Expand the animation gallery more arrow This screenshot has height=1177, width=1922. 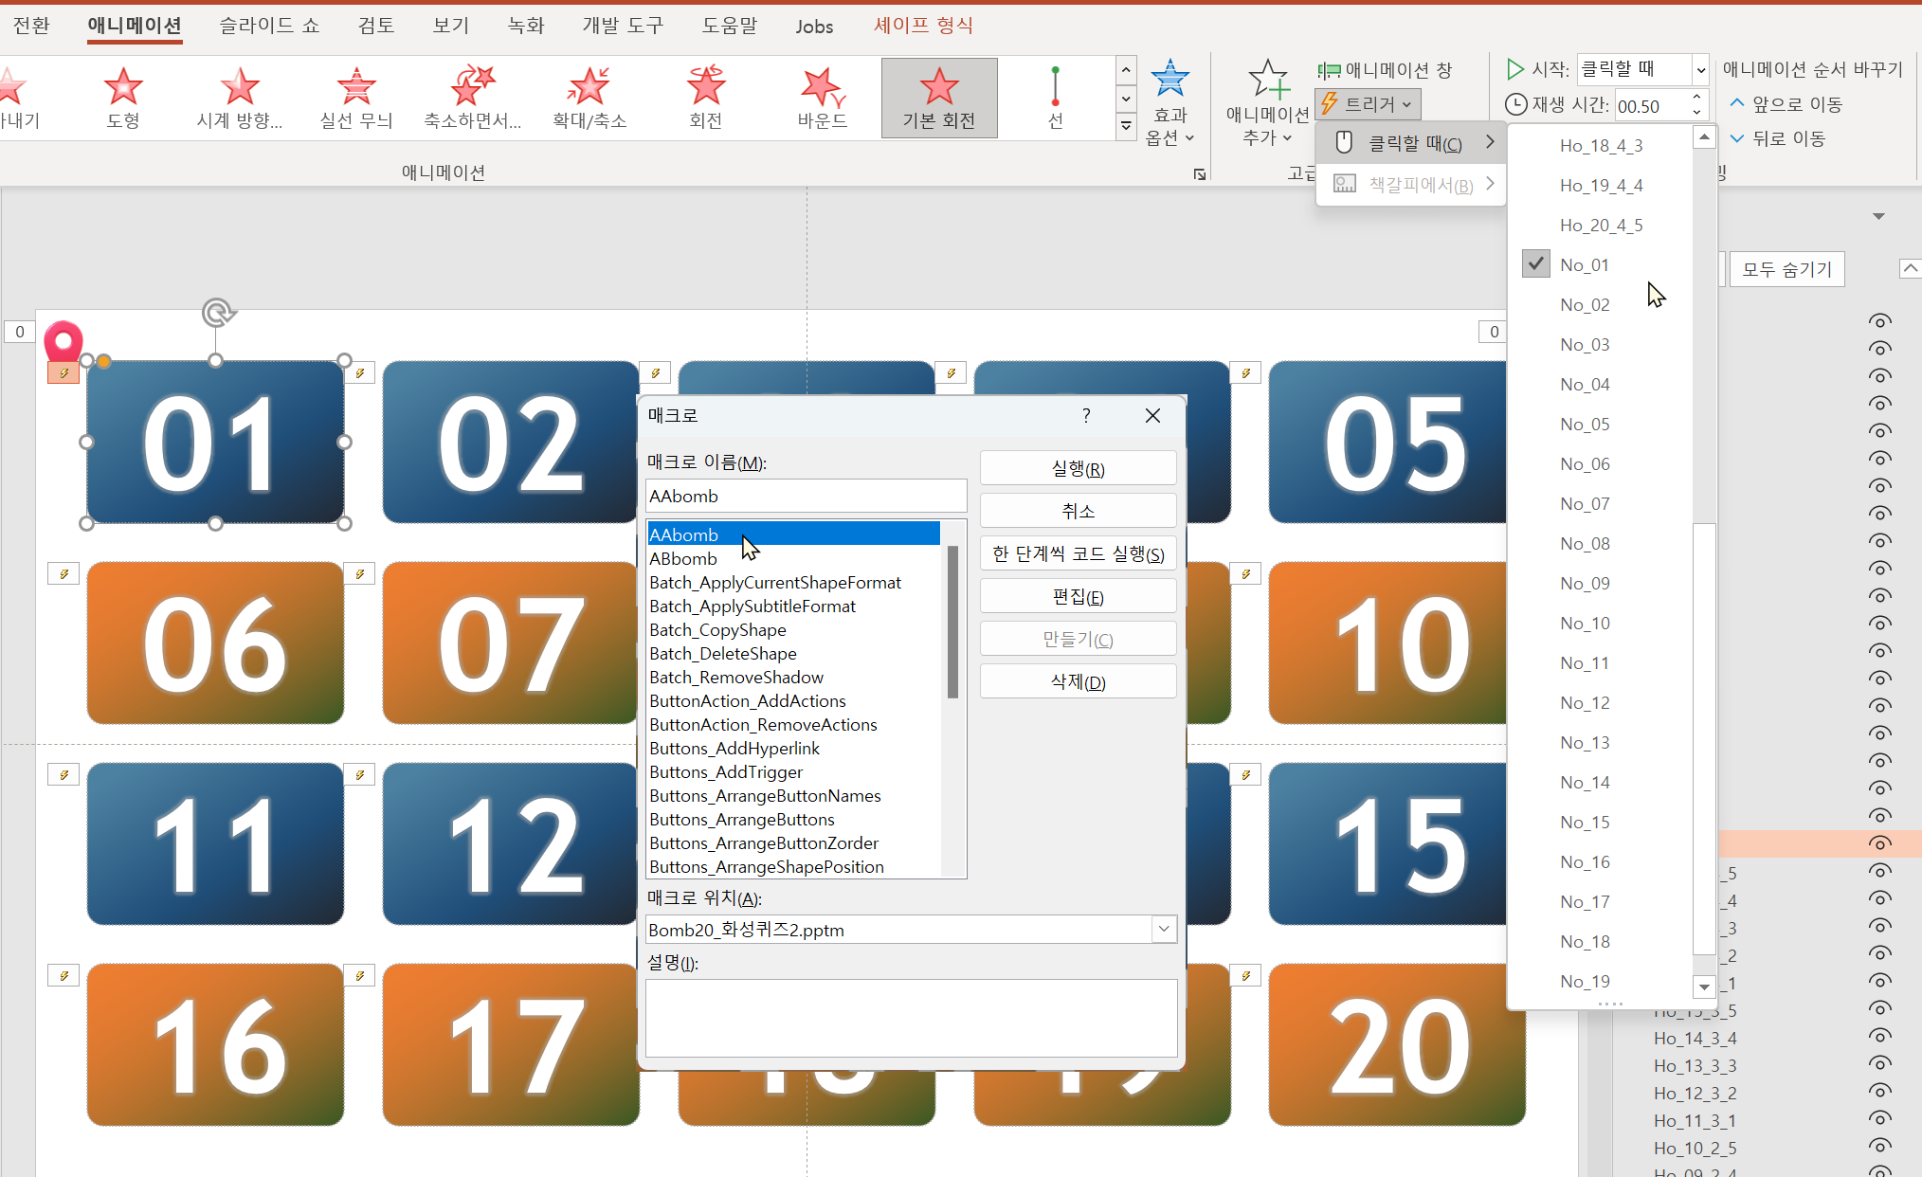(1126, 125)
